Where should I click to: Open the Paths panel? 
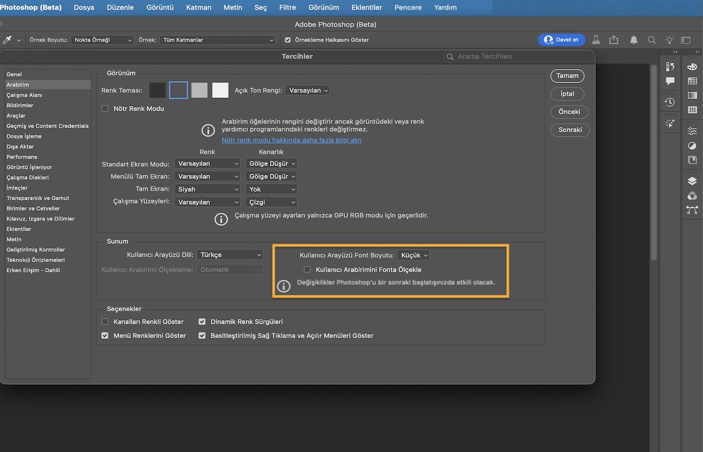(692, 210)
